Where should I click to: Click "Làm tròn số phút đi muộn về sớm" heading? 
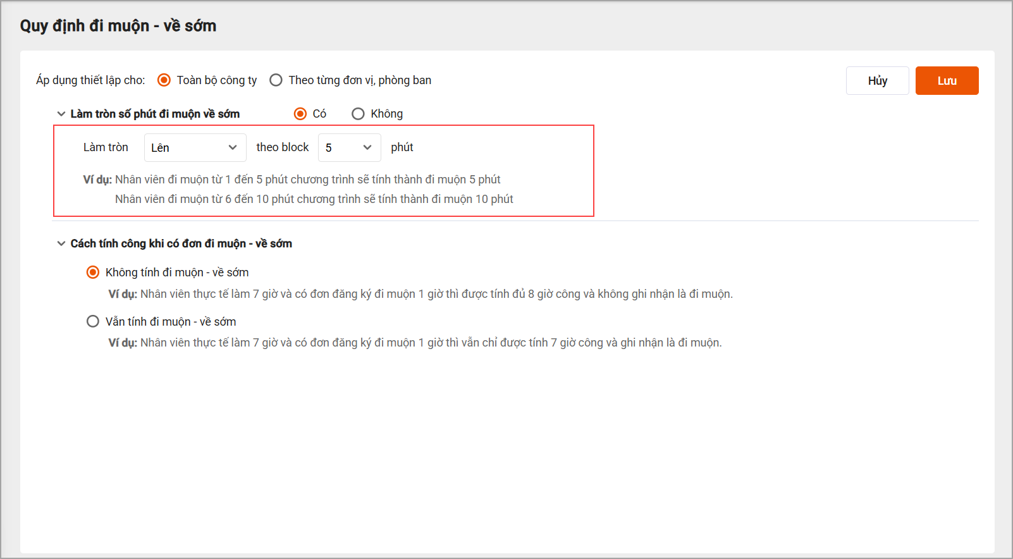[155, 114]
